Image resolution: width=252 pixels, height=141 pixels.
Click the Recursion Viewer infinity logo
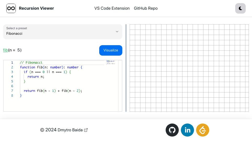click(11, 8)
